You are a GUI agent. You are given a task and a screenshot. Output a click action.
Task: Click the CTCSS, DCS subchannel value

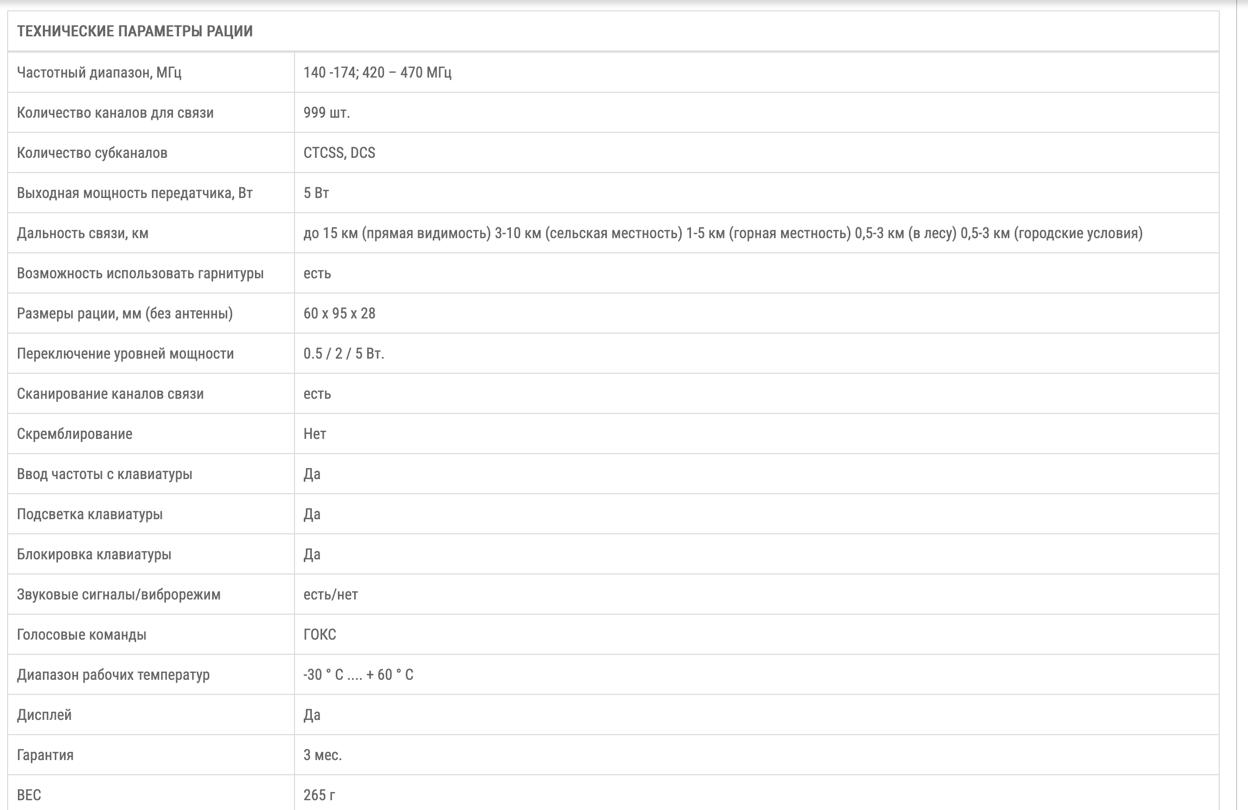[x=340, y=153]
